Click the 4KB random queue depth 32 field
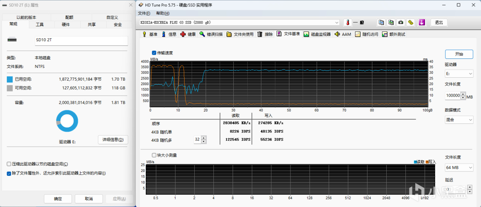The image size is (481, 207). tap(197, 139)
